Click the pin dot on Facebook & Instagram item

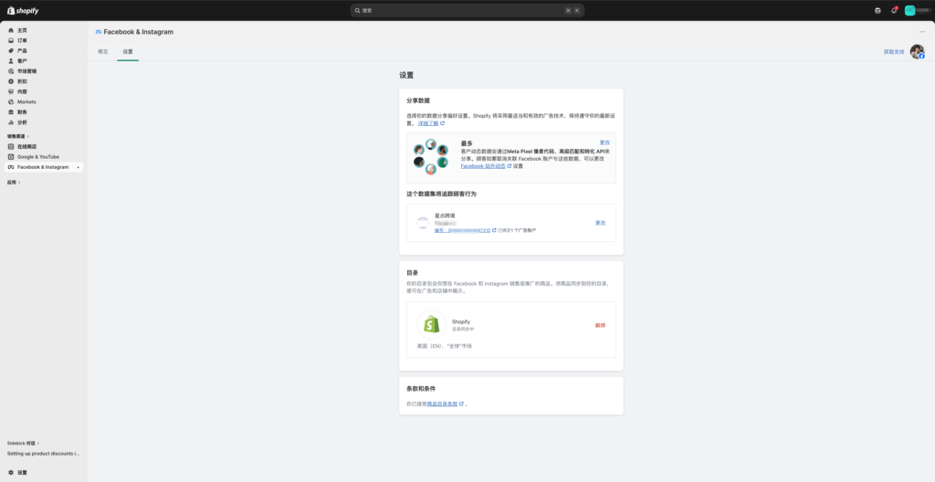(79, 168)
